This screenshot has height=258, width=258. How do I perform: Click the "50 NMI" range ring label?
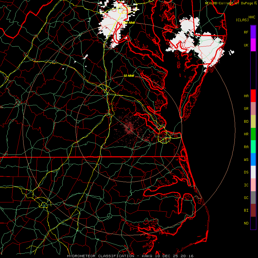(129, 76)
